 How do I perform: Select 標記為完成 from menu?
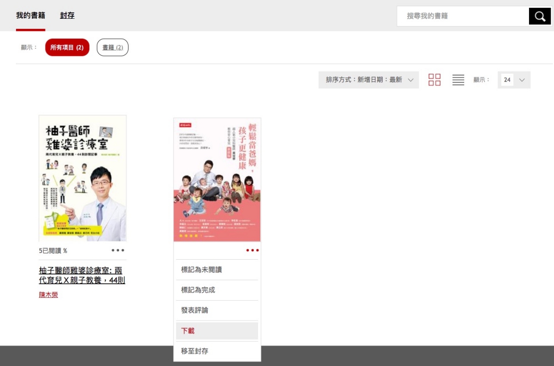tap(217, 290)
